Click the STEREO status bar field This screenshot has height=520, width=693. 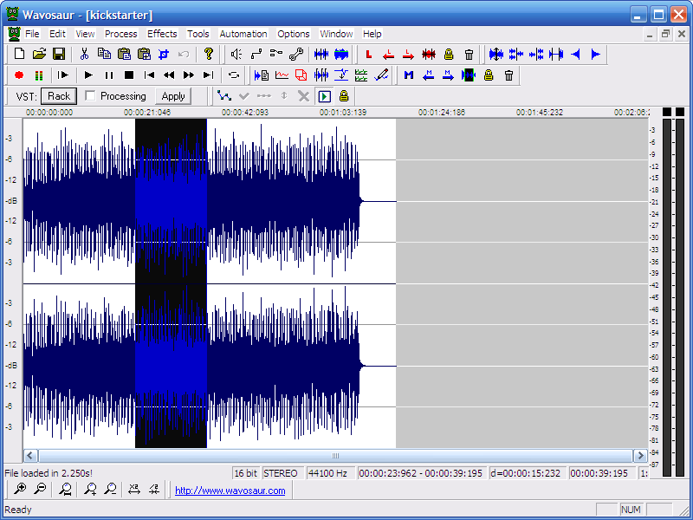point(282,473)
